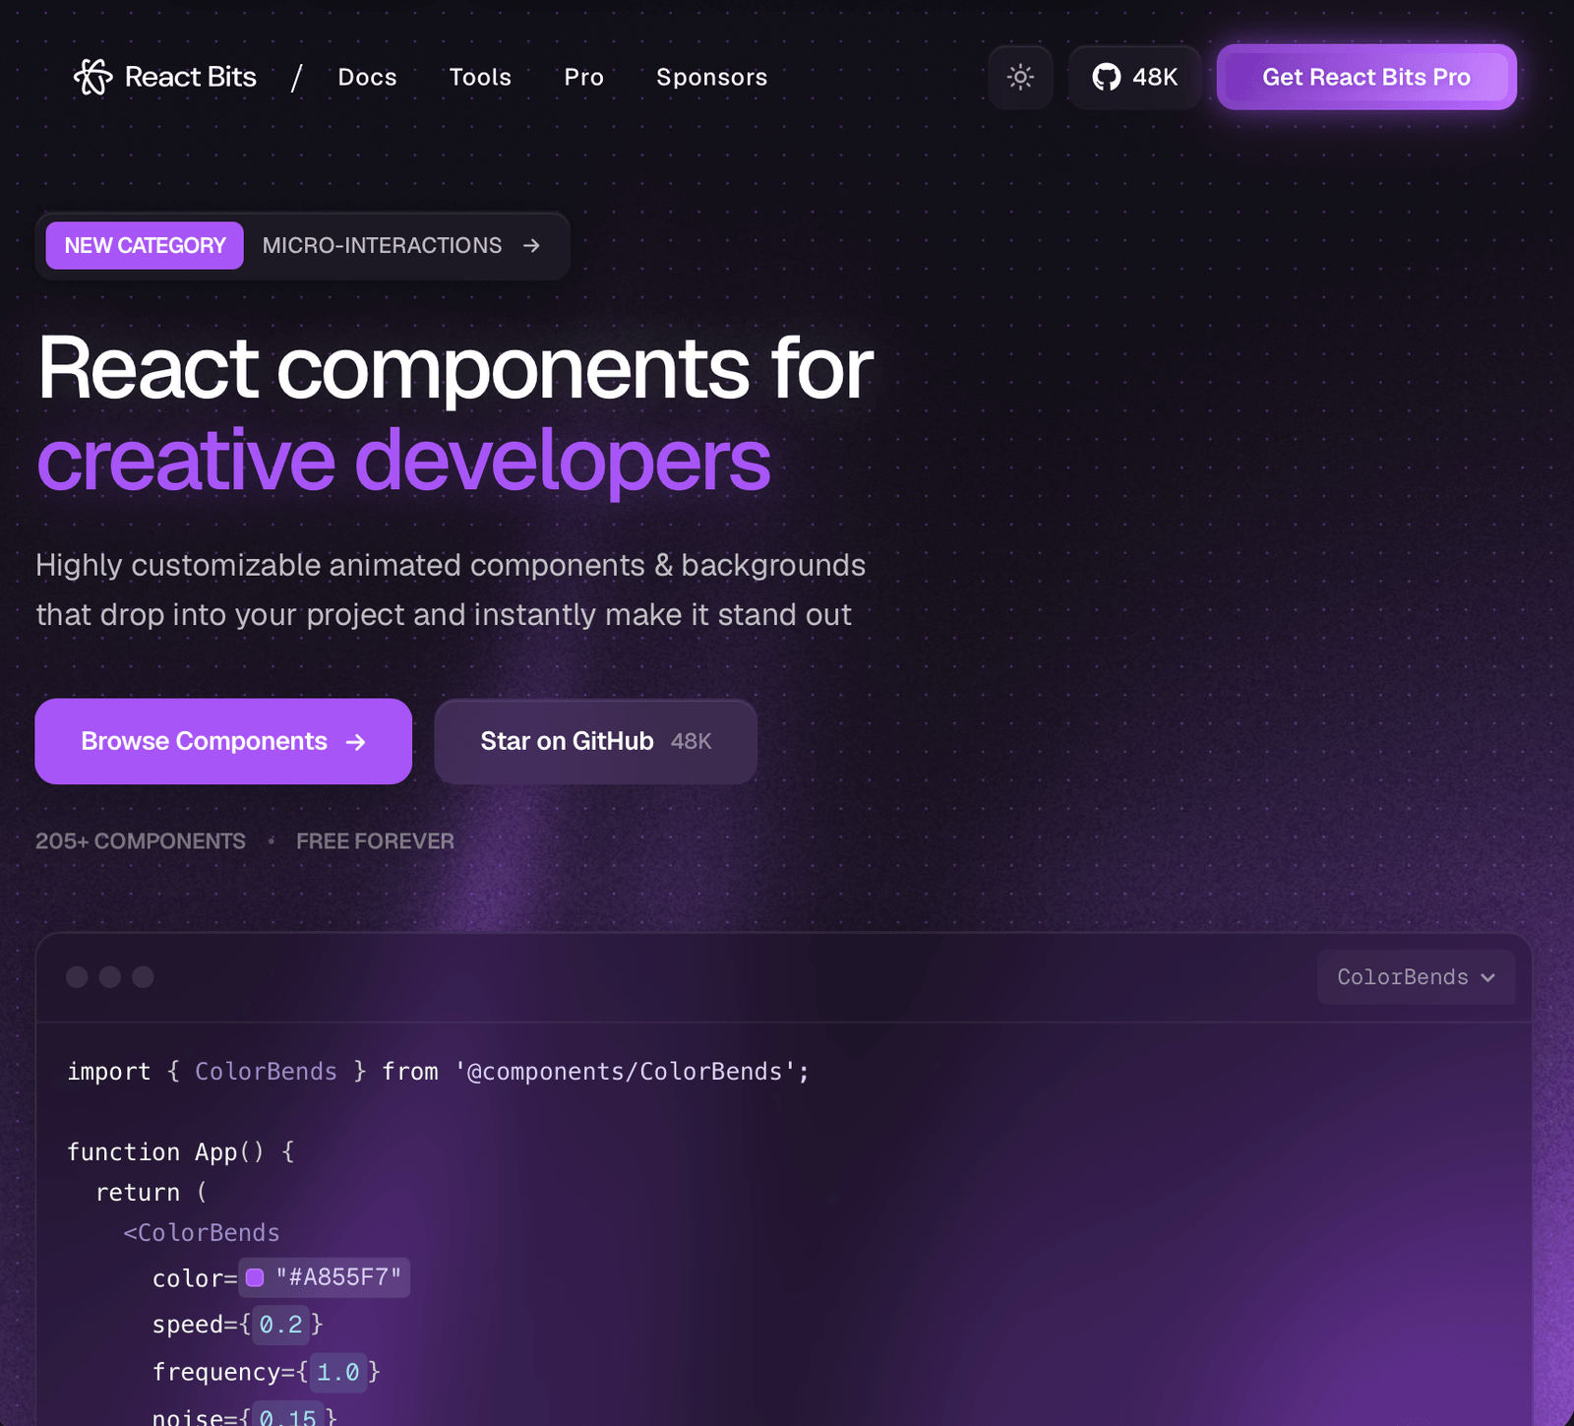The image size is (1574, 1426).
Task: Click the NEW CATEGORY badge
Action: 145,245
